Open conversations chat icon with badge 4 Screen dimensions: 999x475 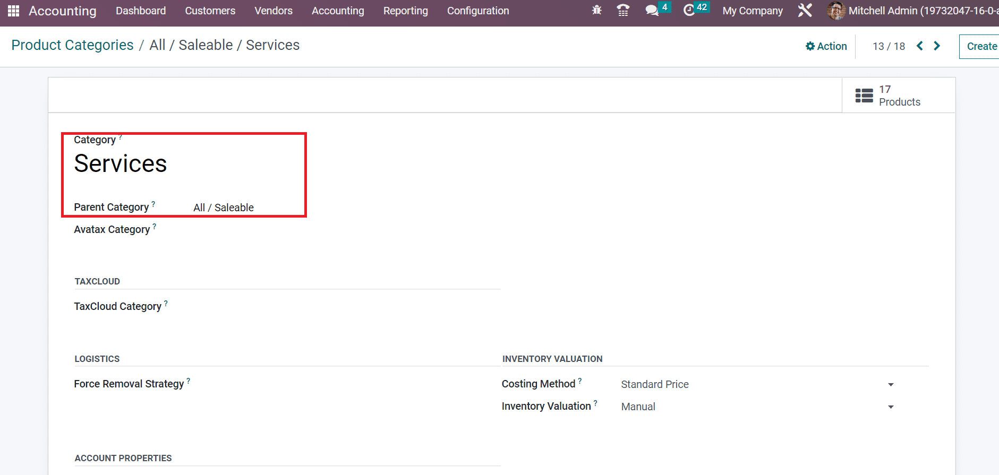pyautogui.click(x=652, y=10)
